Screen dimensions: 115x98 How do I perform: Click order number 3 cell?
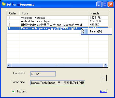tap(9, 25)
